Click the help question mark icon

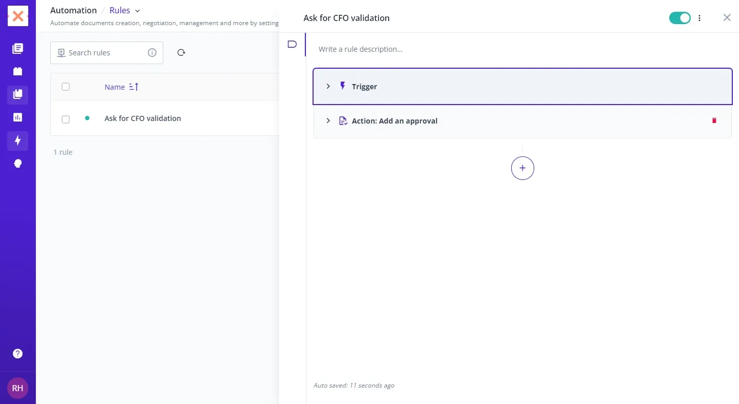pyautogui.click(x=17, y=353)
